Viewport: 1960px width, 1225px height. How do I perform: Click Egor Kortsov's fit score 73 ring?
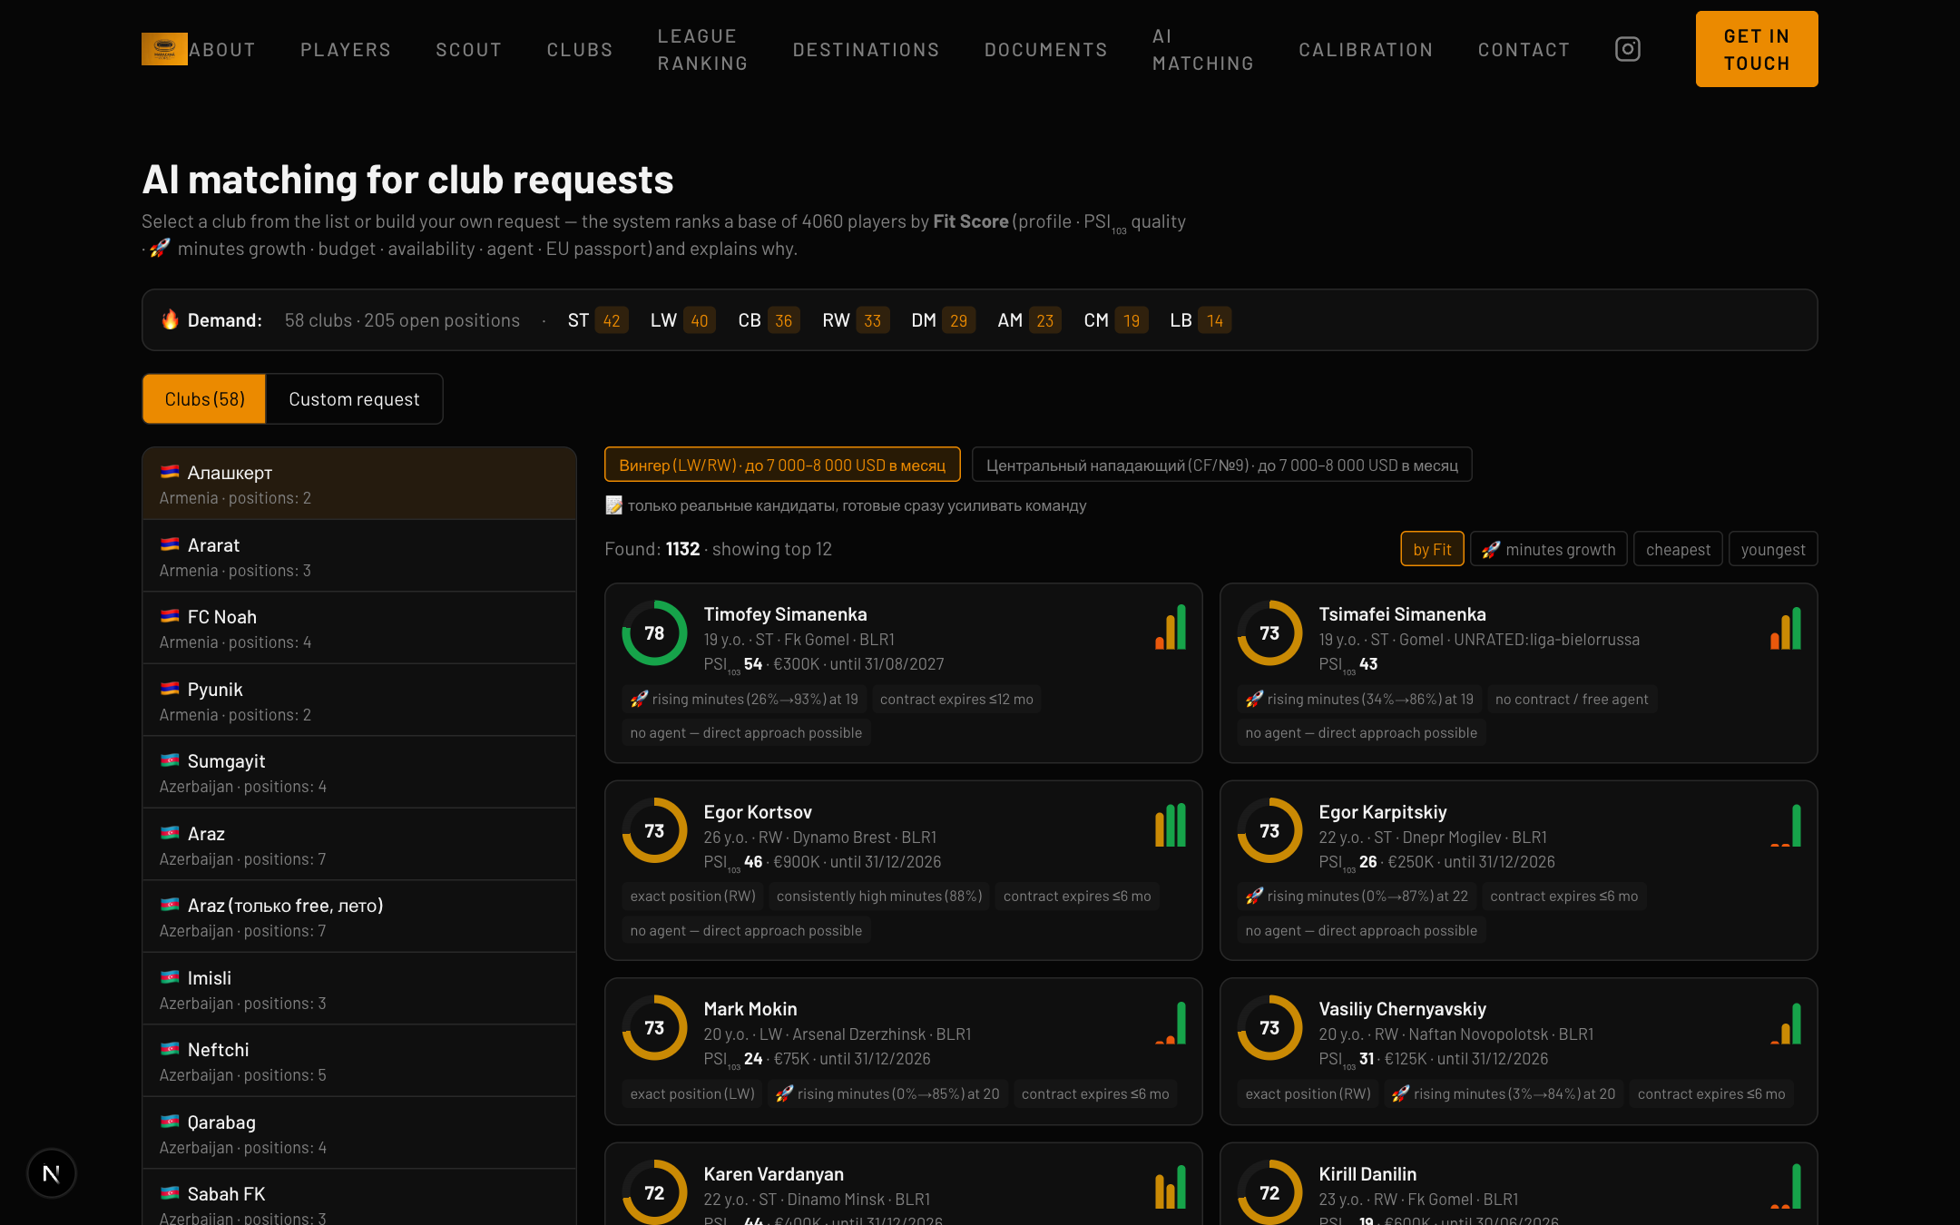(654, 830)
